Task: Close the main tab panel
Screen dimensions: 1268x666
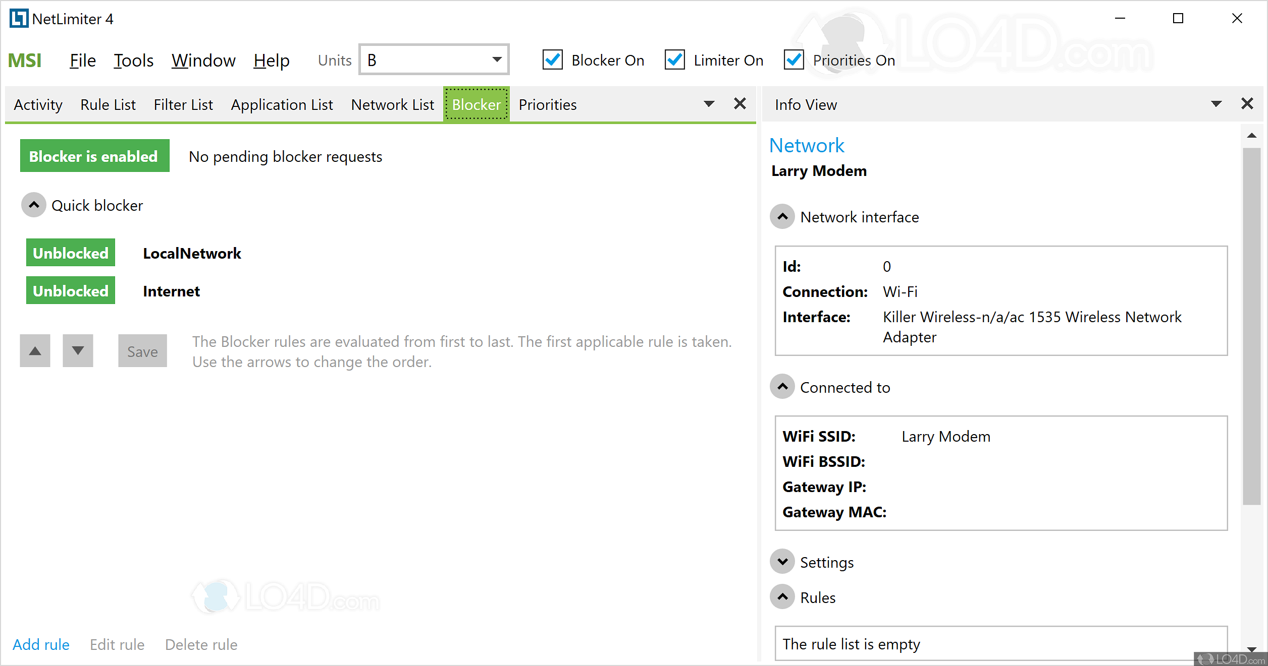Action: pos(740,104)
